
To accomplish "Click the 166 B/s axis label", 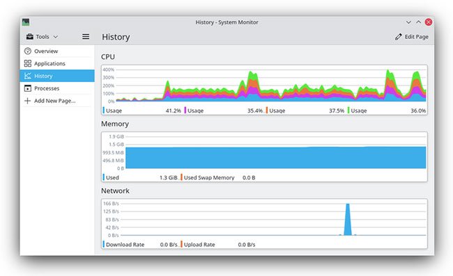I will (x=111, y=204).
